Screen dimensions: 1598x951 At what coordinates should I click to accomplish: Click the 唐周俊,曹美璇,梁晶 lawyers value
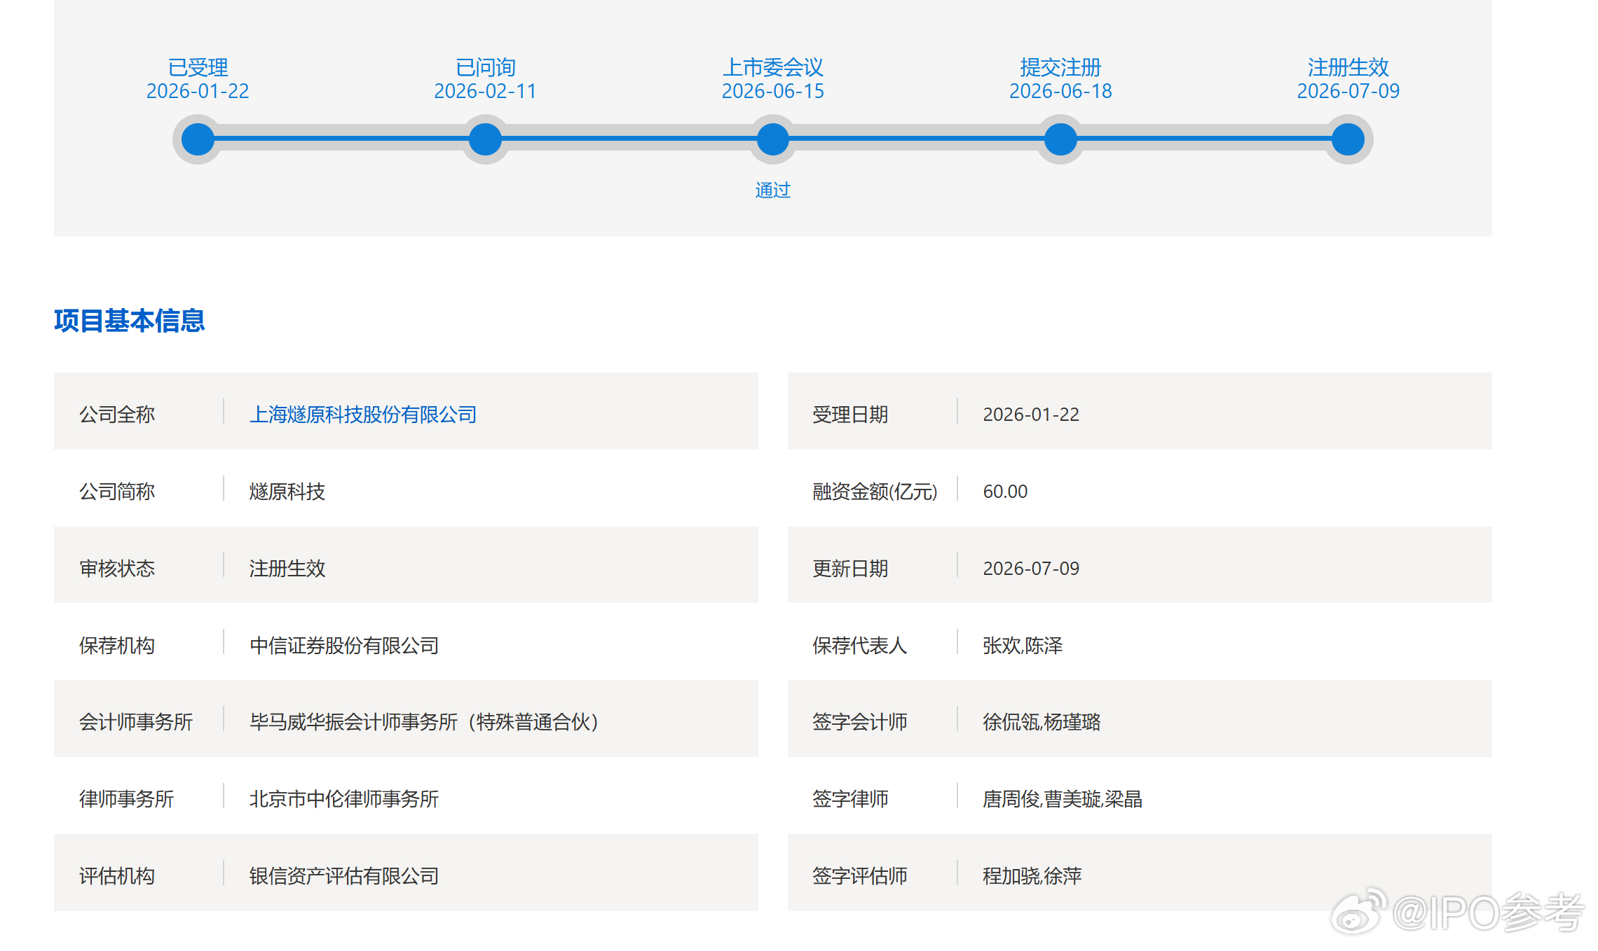point(1063,799)
